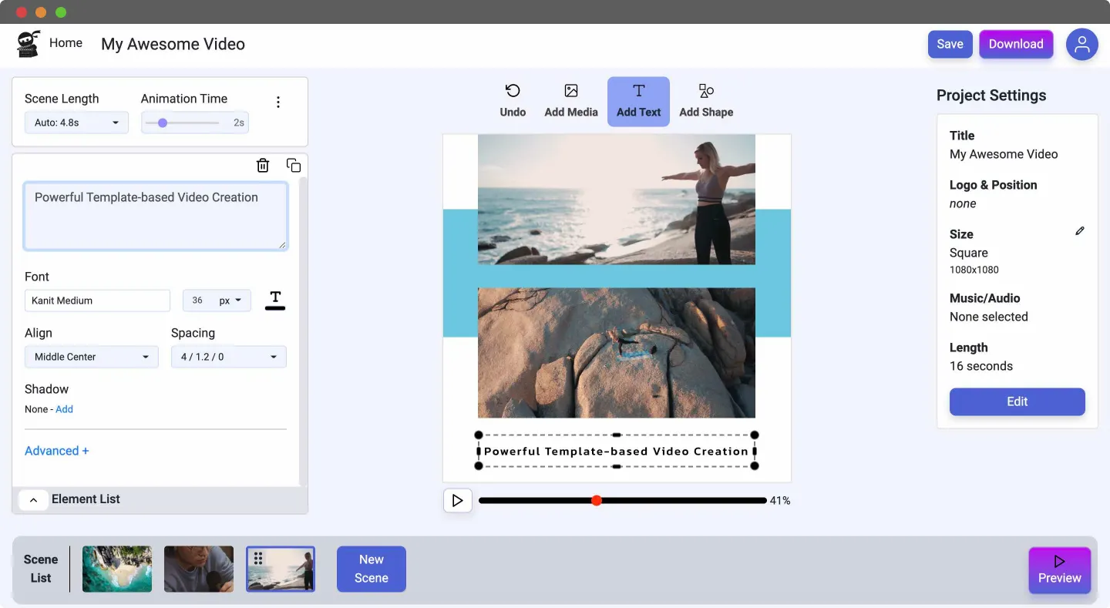Select the first scene thumbnail of the beach
1110x608 pixels.
click(117, 569)
